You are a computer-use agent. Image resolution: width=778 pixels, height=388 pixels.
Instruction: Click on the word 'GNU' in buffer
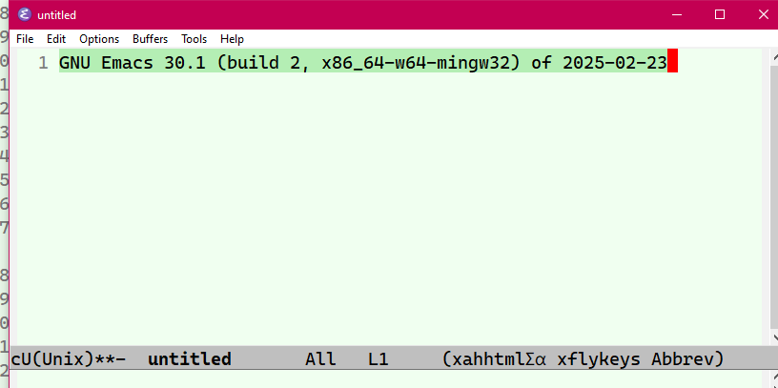(75, 63)
